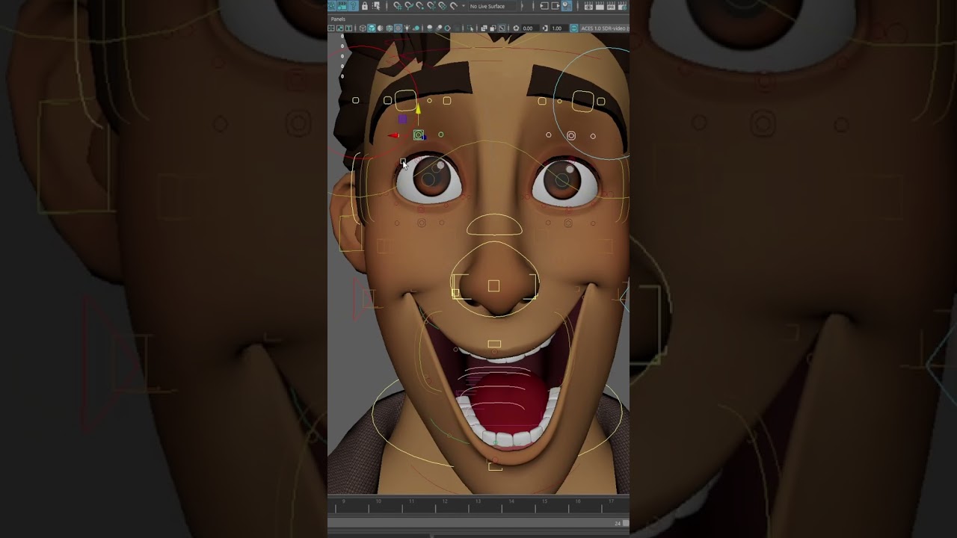Click the Render Current Frame icon
Image resolution: width=957 pixels, height=538 pixels.
600,6
